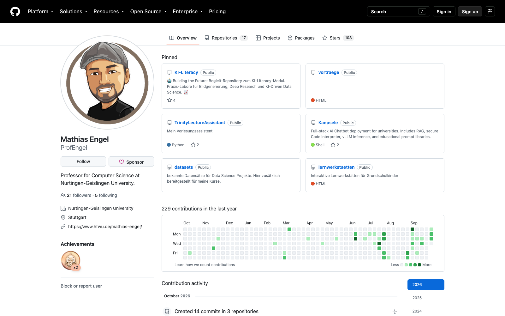The width and height of the screenshot is (505, 316).
Task: Open the KI-Literacy repository
Action: pos(186,72)
